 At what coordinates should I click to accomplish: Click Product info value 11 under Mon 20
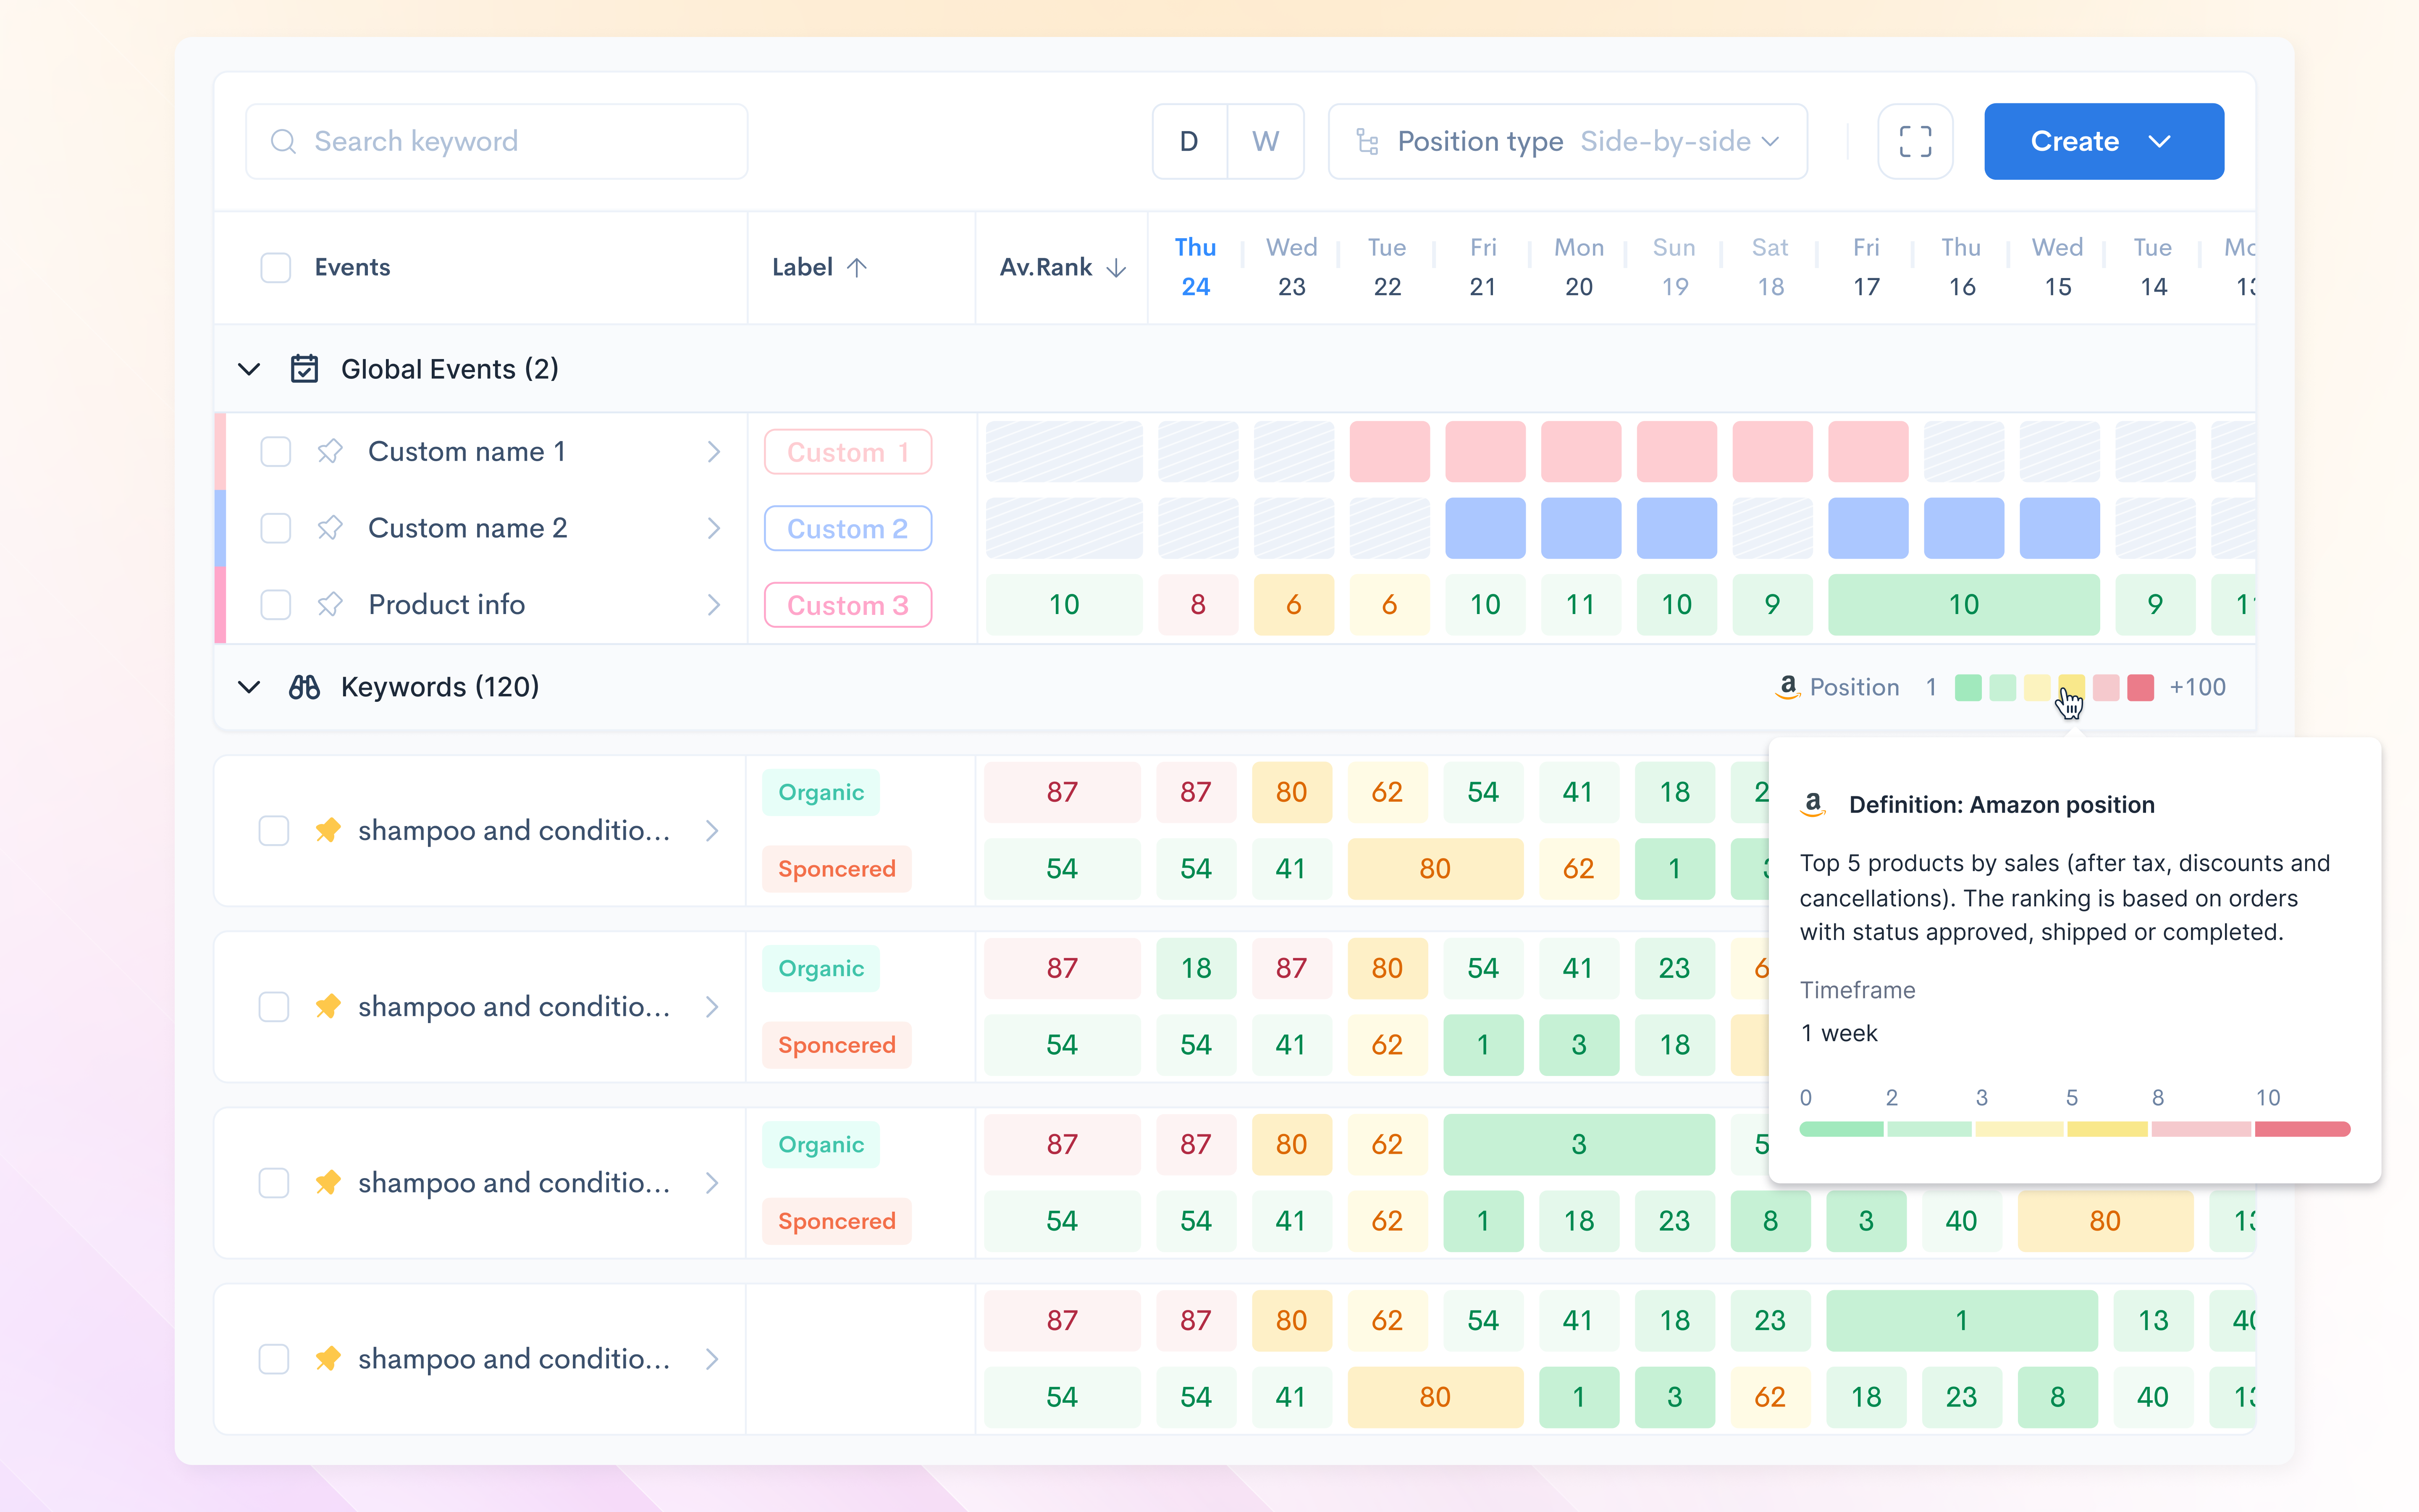coord(1580,604)
